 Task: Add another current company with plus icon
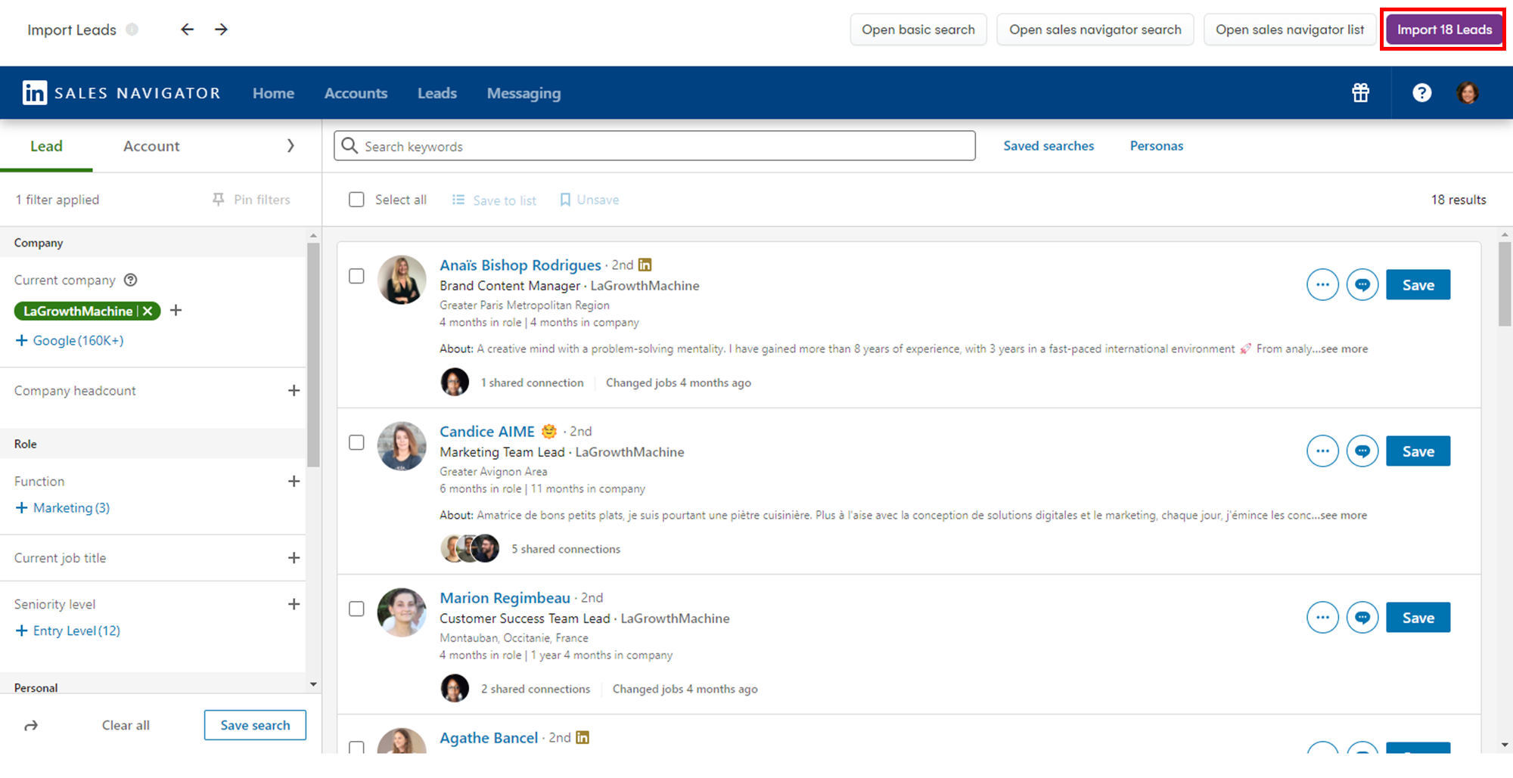point(176,311)
